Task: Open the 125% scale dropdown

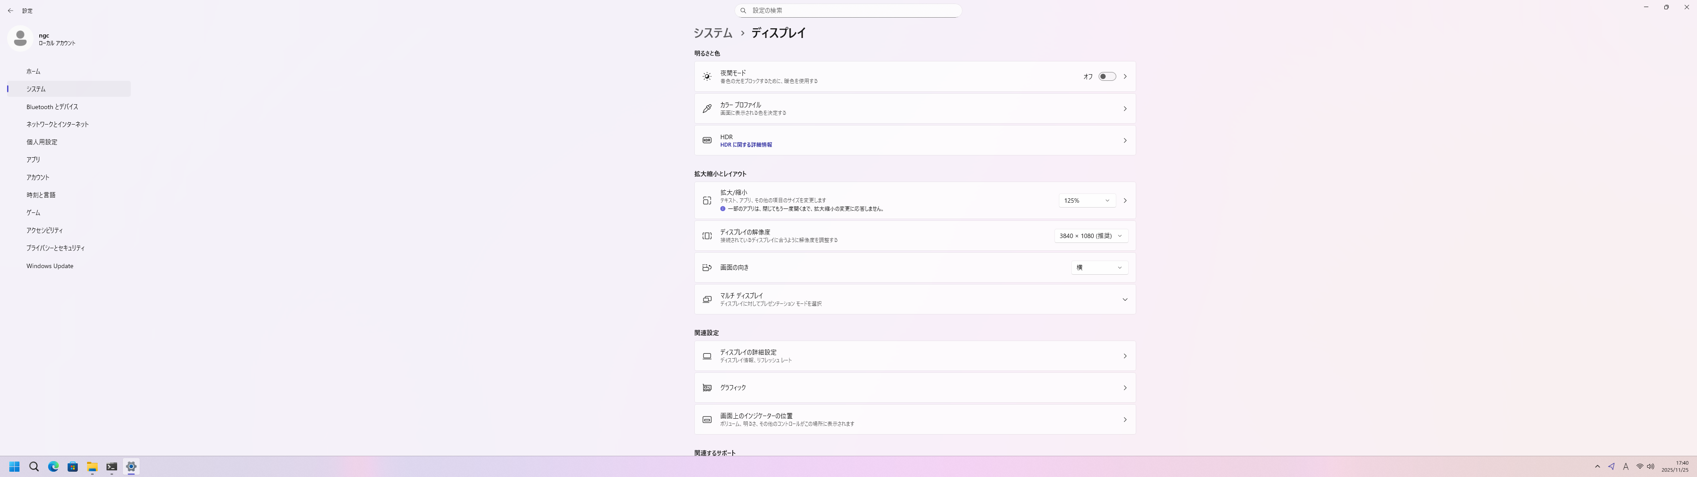Action: coord(1087,200)
